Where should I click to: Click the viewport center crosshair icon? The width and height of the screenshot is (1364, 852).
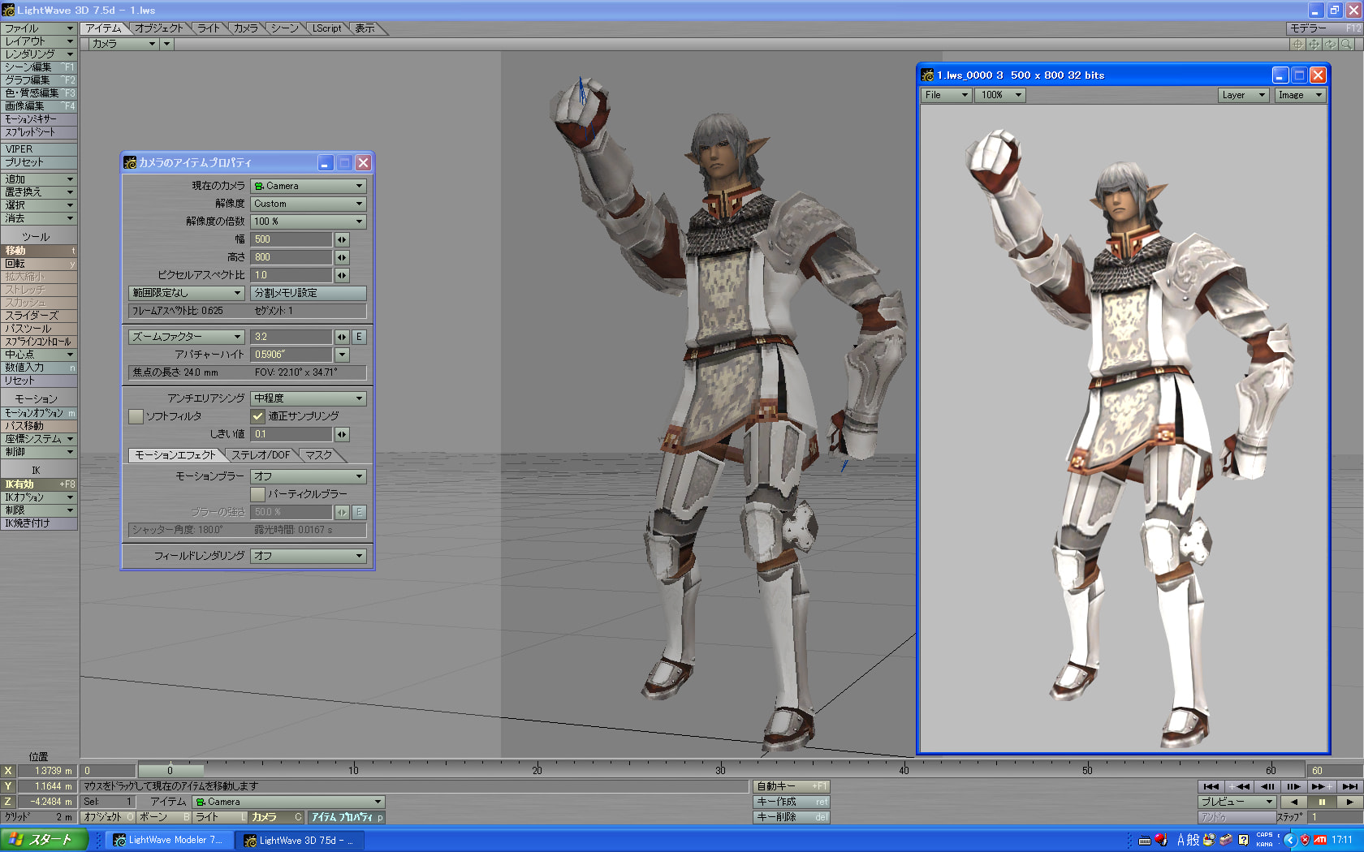(x=1297, y=44)
